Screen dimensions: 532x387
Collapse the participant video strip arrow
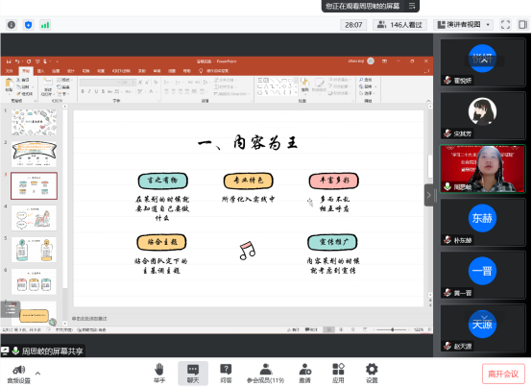[428, 195]
